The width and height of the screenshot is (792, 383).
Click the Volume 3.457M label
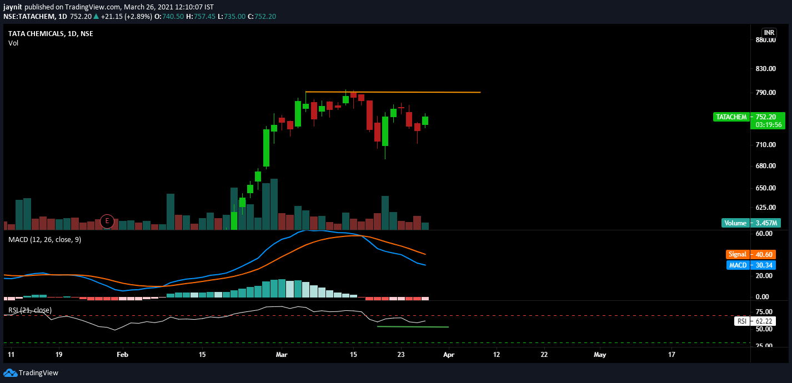pyautogui.click(x=751, y=223)
